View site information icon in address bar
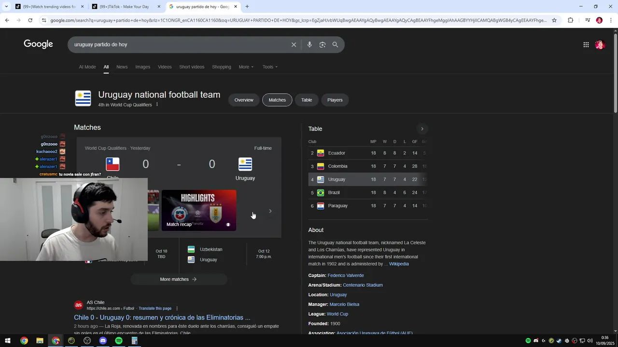The image size is (618, 347). (44, 20)
